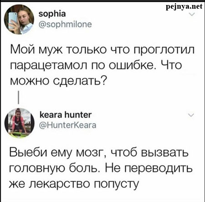The width and height of the screenshot is (205, 202).
Task: Expand the chevron menu on sophia's tweet
Action: point(192,15)
